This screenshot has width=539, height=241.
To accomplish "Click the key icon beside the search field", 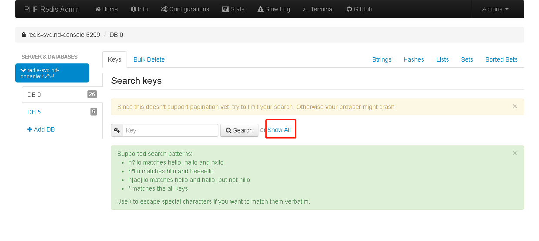I will (x=117, y=130).
